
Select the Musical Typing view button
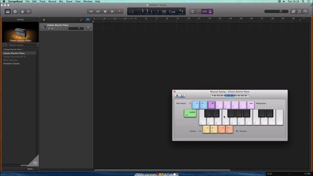tap(182, 96)
